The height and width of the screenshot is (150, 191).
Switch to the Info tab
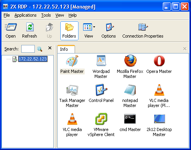66,49
